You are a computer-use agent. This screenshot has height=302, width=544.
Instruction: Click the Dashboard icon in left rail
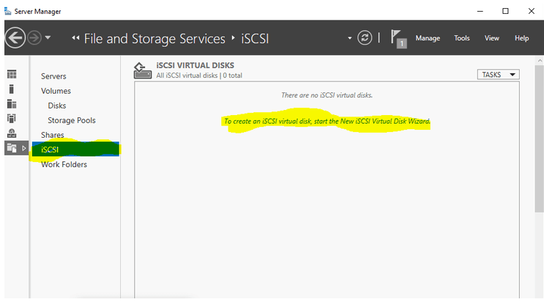point(12,75)
